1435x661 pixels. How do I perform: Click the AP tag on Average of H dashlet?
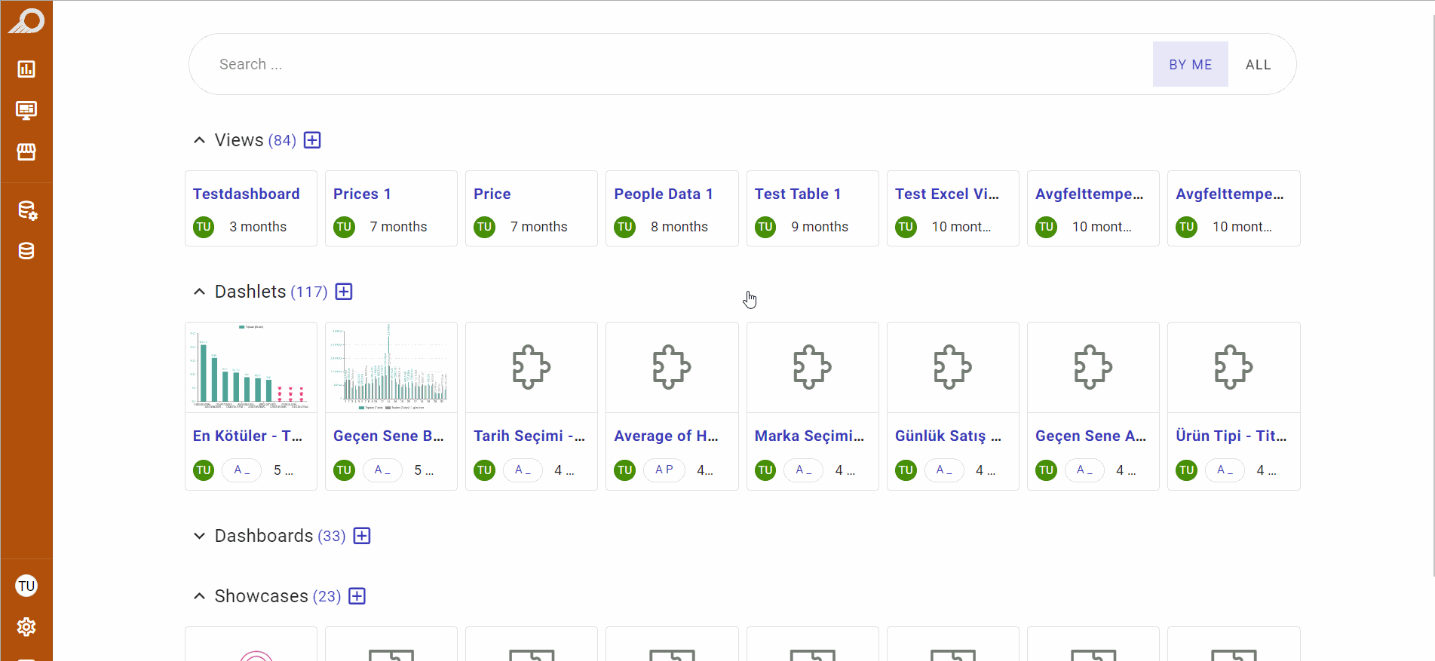(664, 470)
